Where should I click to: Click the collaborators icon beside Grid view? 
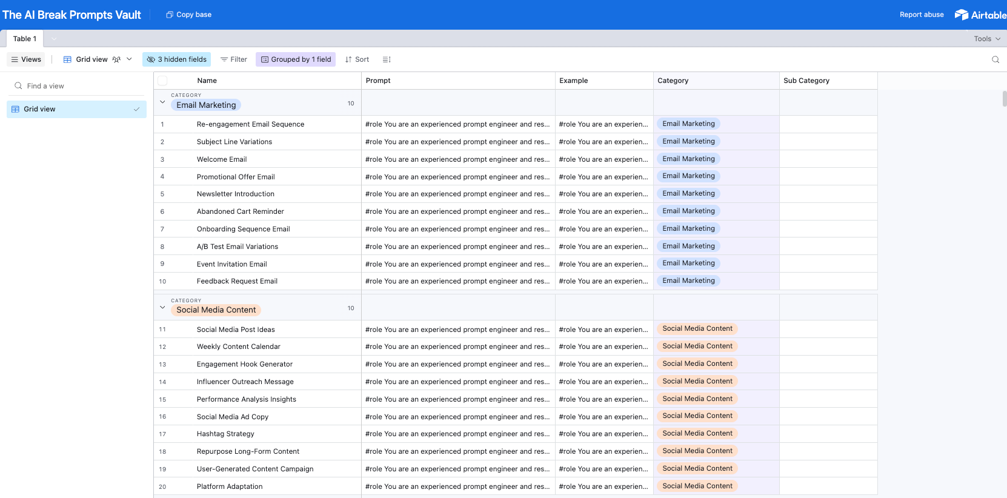click(x=116, y=59)
